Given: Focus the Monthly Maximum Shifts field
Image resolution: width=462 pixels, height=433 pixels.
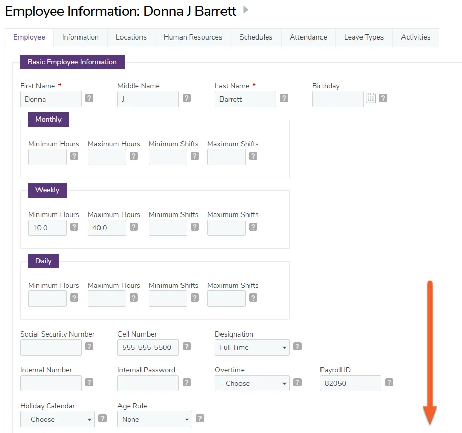Looking at the screenshot, I should tap(226, 157).
